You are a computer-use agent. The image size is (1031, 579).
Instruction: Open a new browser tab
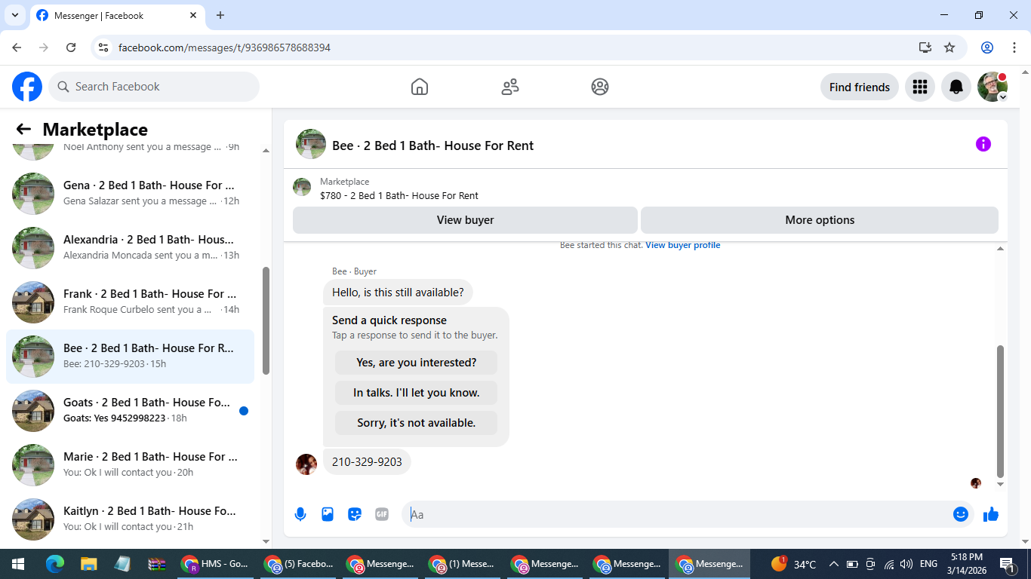click(220, 15)
